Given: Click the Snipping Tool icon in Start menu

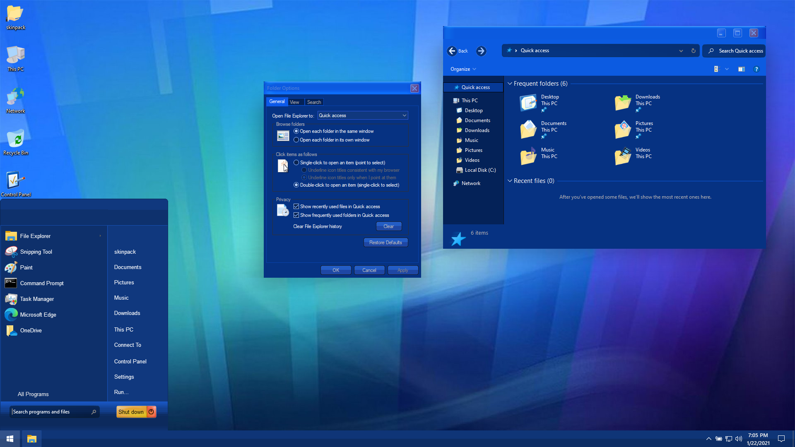Looking at the screenshot, I should tap(11, 252).
